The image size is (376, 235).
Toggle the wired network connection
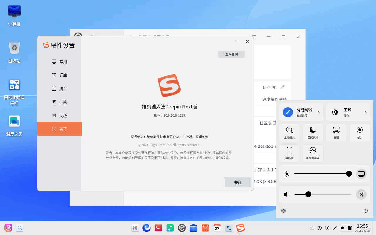tap(288, 112)
